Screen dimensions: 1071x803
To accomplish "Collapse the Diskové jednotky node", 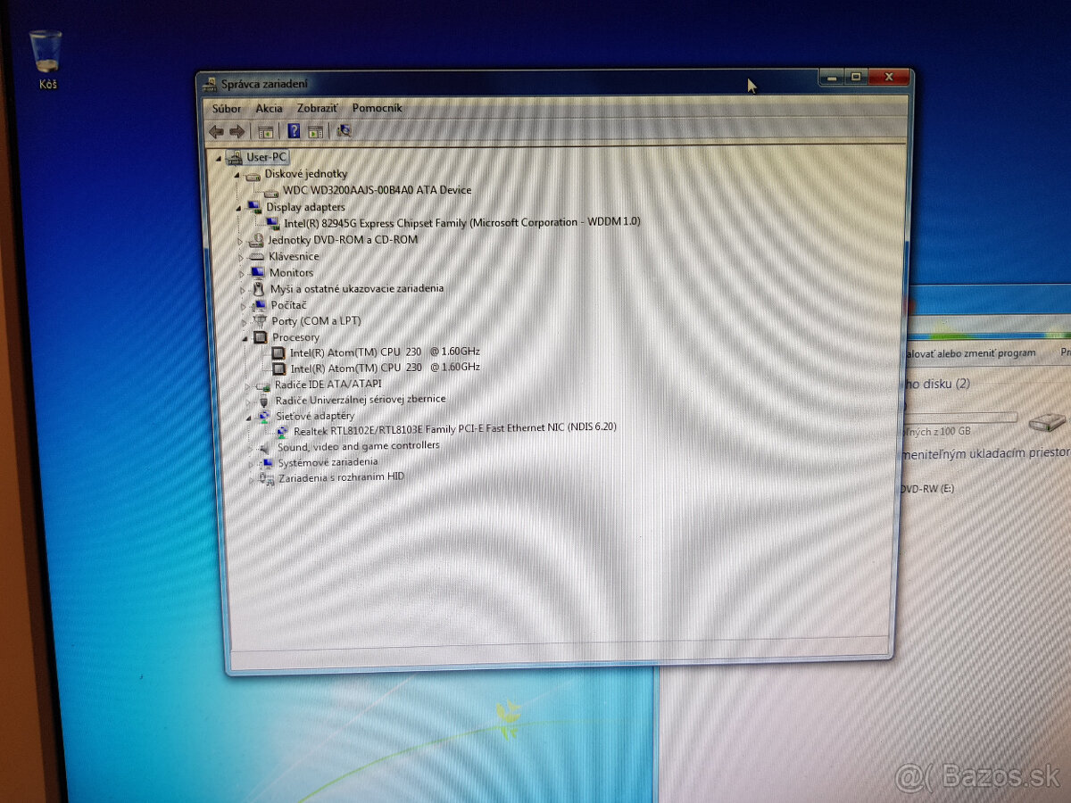I will 237,175.
